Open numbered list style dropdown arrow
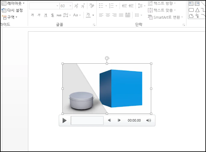The width and height of the screenshot is (206, 152). tap(116, 6)
